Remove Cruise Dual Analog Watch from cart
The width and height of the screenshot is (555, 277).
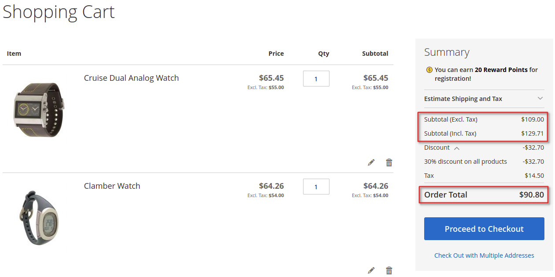389,162
